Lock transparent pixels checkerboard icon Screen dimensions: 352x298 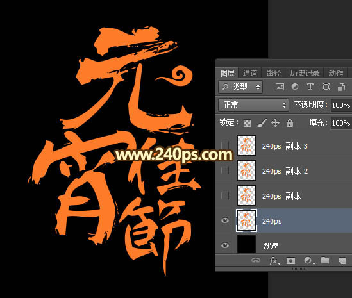pyautogui.click(x=247, y=123)
